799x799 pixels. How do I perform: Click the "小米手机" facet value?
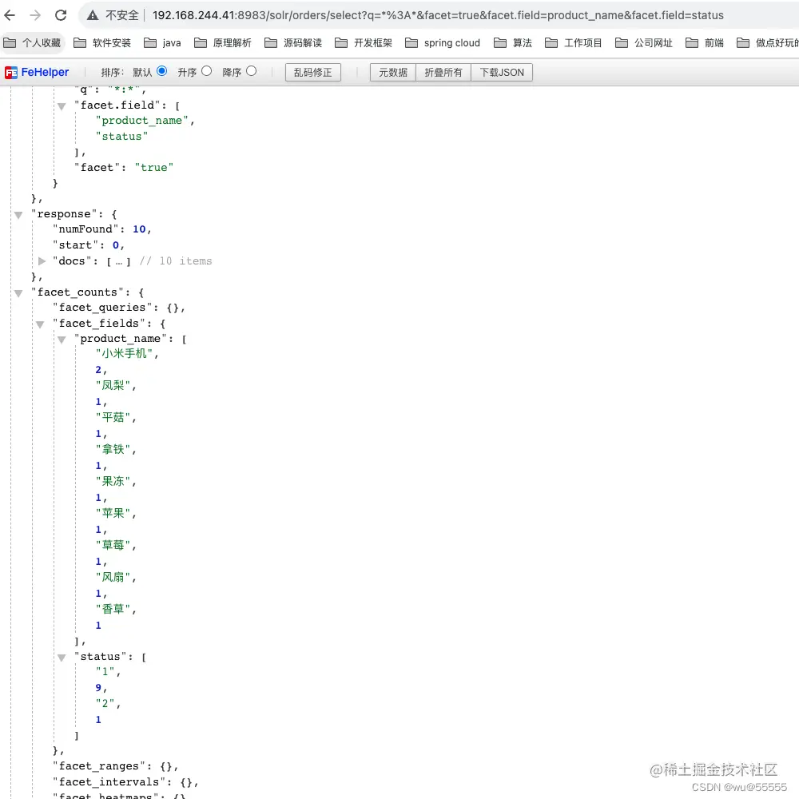pos(125,353)
